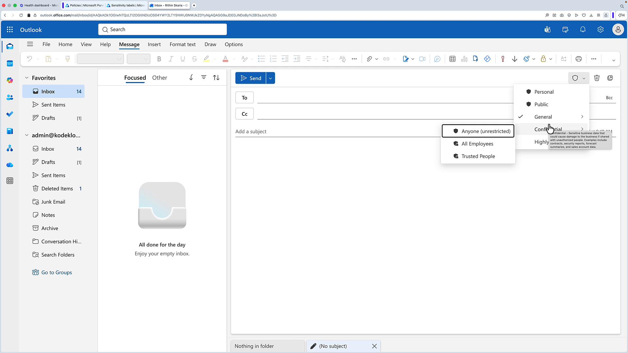This screenshot has height=353, width=628.
Task: Click the Bcc link
Action: 609,98
